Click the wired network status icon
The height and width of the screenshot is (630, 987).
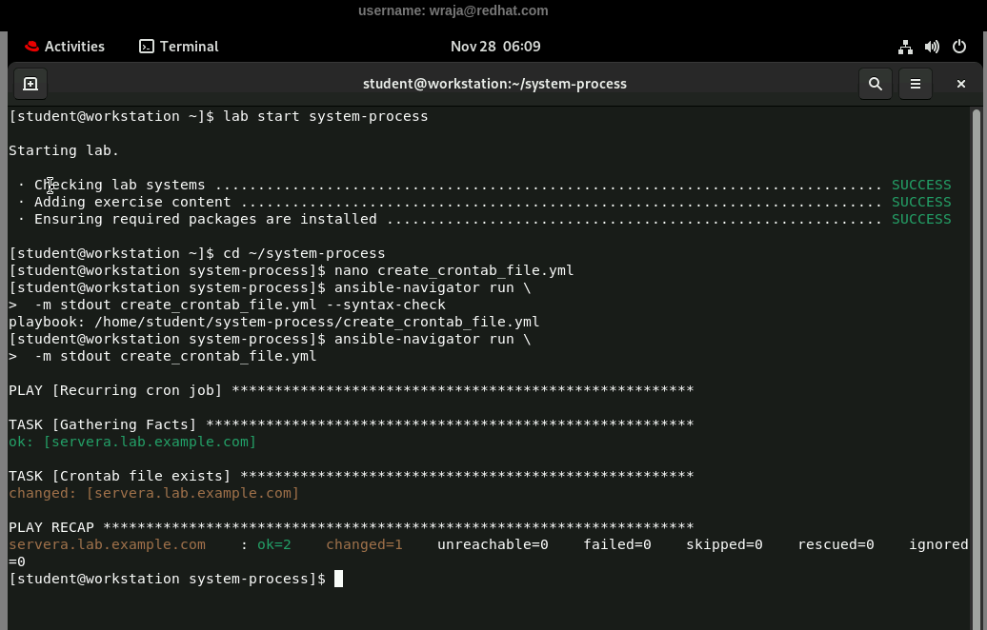pyautogui.click(x=905, y=47)
